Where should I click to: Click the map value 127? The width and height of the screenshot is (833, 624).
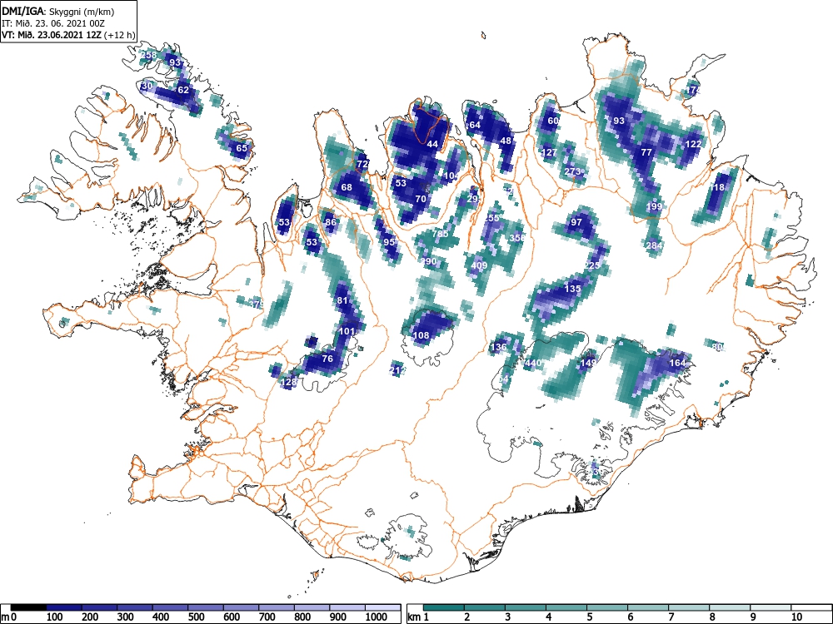pos(549,152)
